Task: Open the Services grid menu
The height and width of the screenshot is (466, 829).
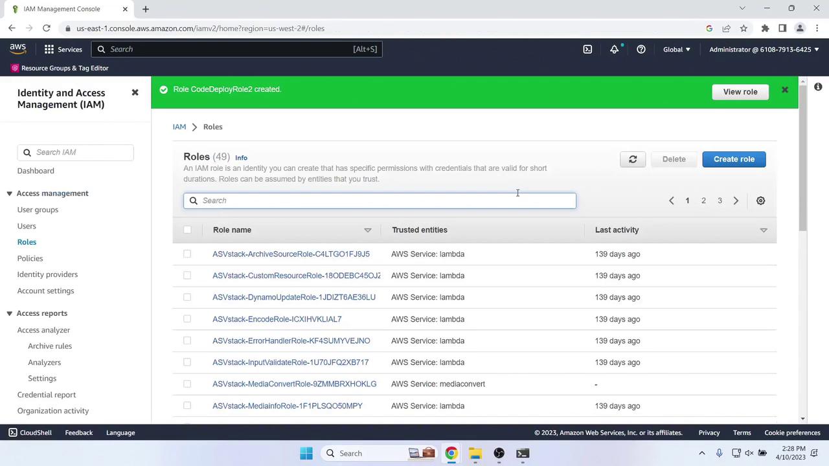Action: click(63, 49)
